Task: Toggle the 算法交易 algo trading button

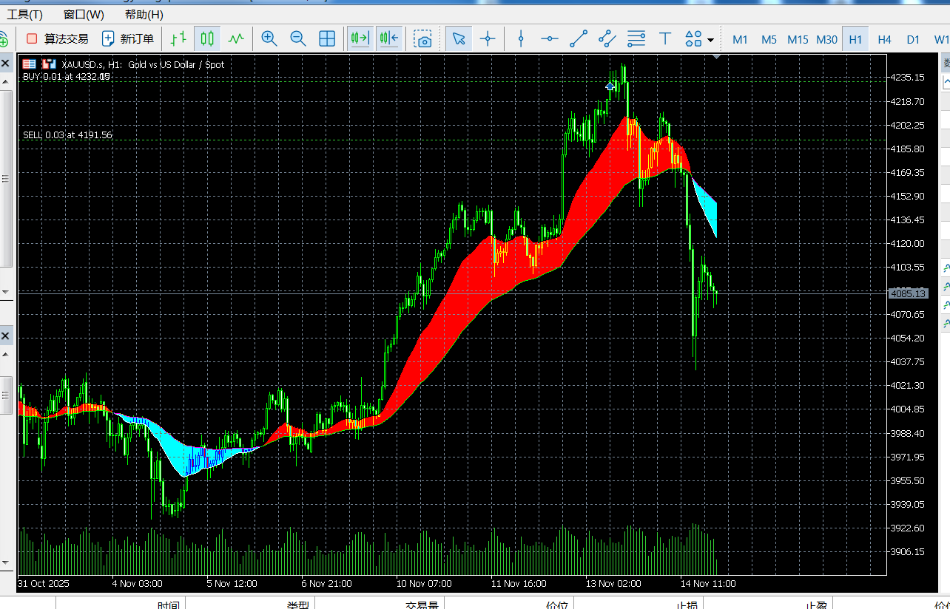Action: (x=57, y=39)
